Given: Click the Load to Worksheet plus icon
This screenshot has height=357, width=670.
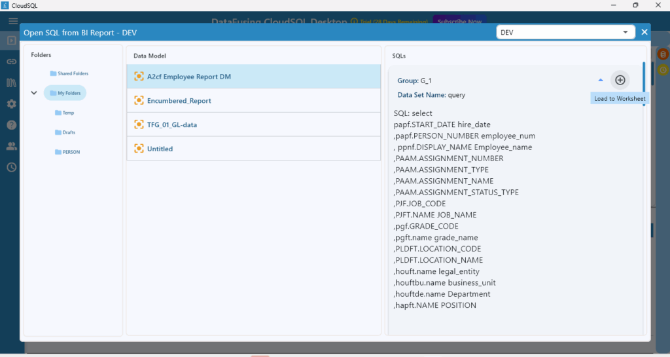Looking at the screenshot, I should click(x=620, y=80).
